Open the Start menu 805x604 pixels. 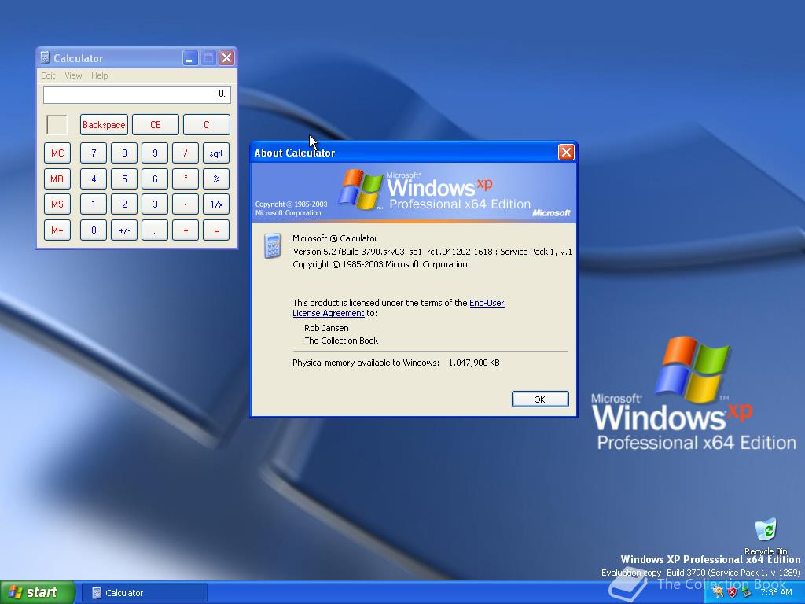coord(37,592)
